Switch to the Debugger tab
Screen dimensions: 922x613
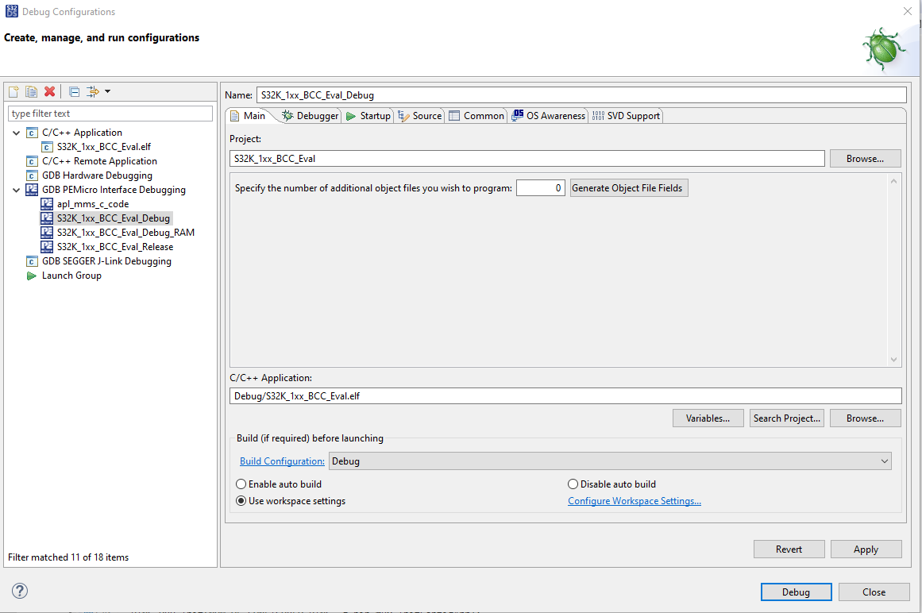click(310, 116)
